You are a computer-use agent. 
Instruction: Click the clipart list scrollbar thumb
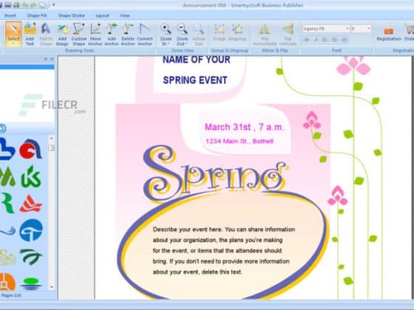(52, 148)
